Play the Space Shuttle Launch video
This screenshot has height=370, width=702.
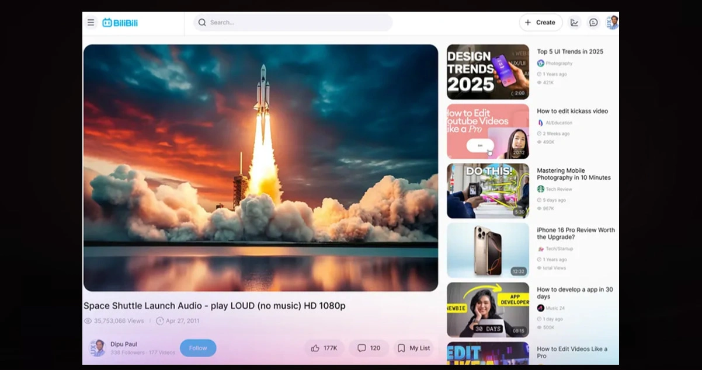tap(260, 167)
